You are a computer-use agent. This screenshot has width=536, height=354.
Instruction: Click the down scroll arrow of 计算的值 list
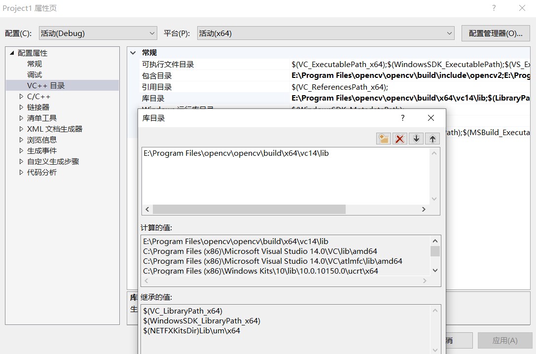coord(434,271)
